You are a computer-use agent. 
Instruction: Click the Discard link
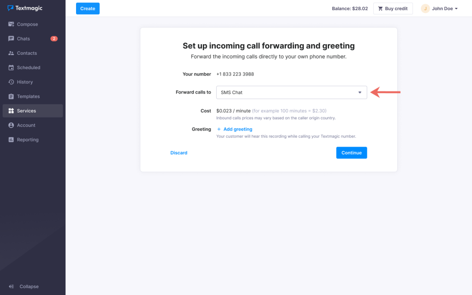[x=179, y=153]
